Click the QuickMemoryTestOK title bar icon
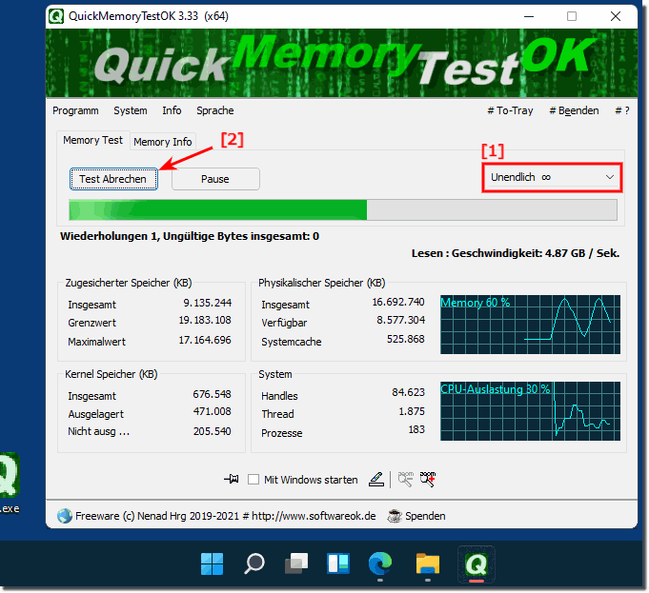 tap(56, 16)
